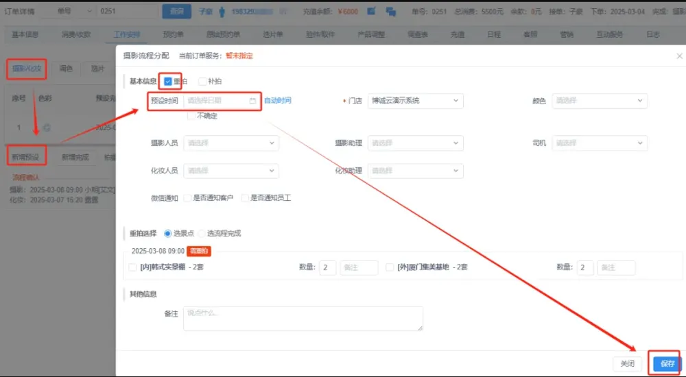686x377 pixels.
Task: Click the gear icon in the 色彩 column
Action: click(47, 127)
